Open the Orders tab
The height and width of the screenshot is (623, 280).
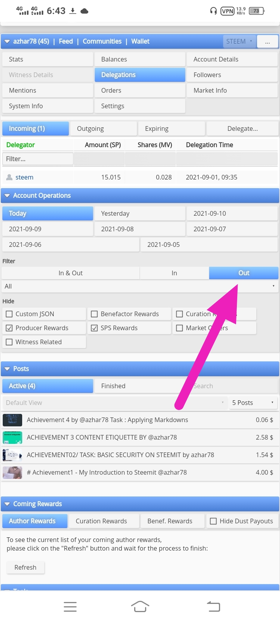point(140,90)
